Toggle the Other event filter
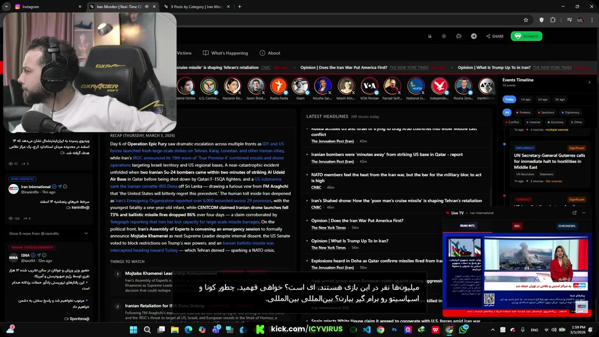This screenshot has width=599, height=337. [577, 122]
